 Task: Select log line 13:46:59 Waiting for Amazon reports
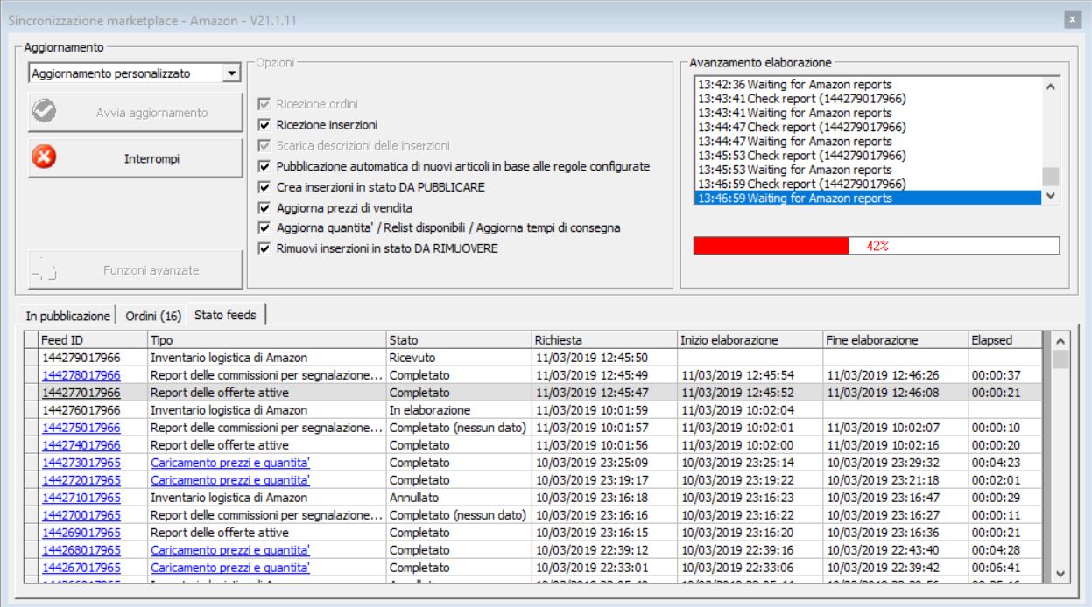(870, 199)
